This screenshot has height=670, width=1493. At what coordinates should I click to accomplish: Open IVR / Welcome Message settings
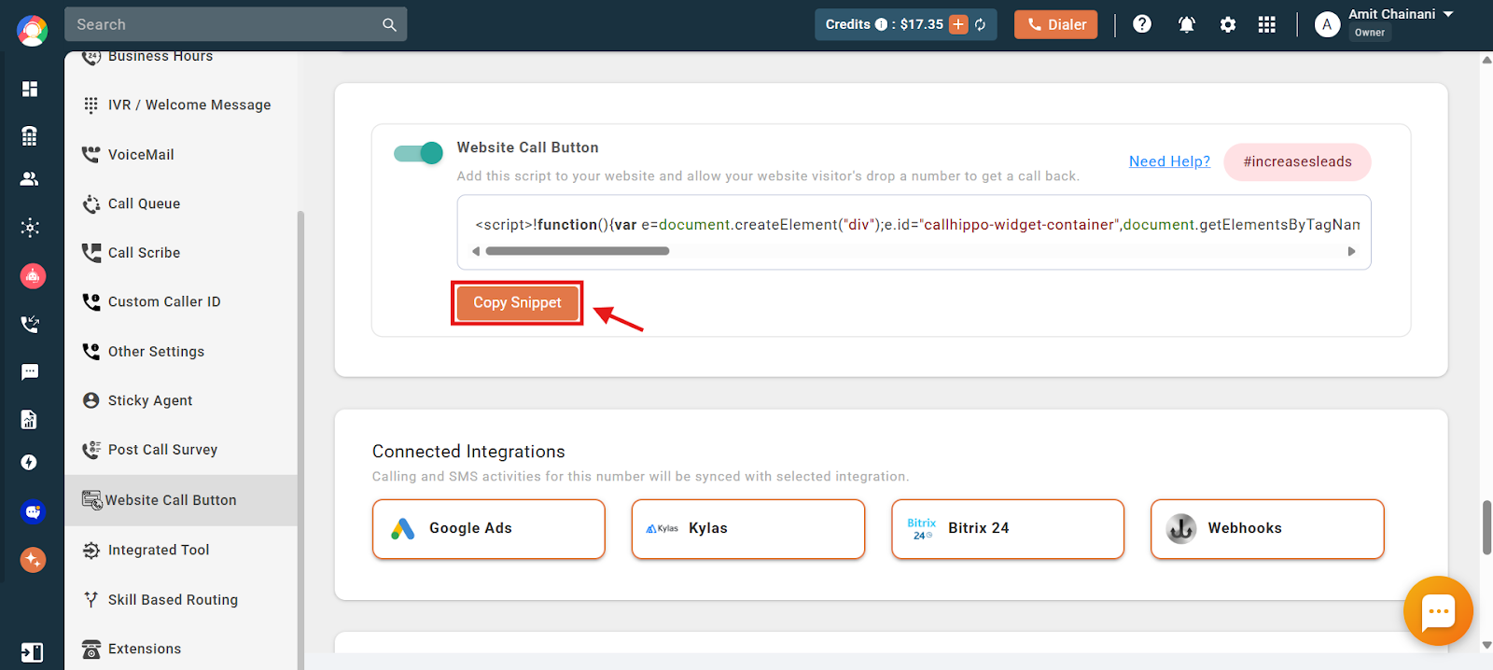click(x=181, y=105)
